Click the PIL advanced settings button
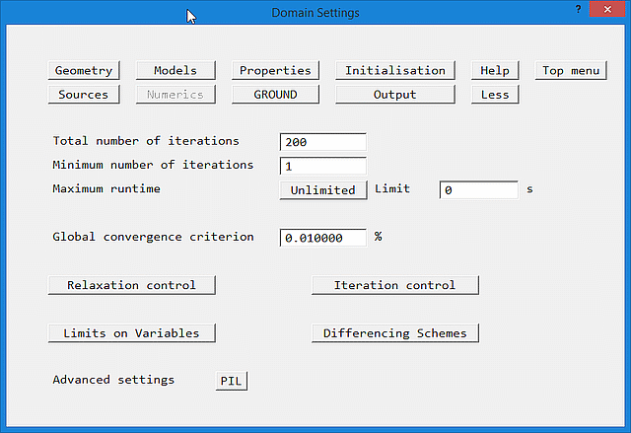The width and height of the screenshot is (631, 433). (232, 381)
